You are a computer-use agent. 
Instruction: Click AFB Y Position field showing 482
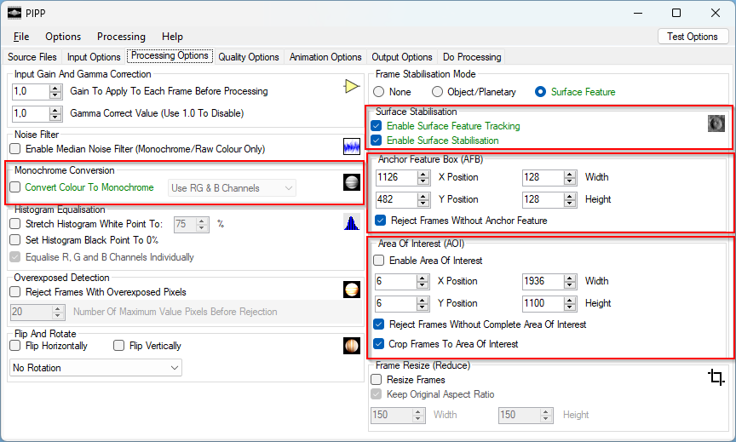tap(396, 199)
